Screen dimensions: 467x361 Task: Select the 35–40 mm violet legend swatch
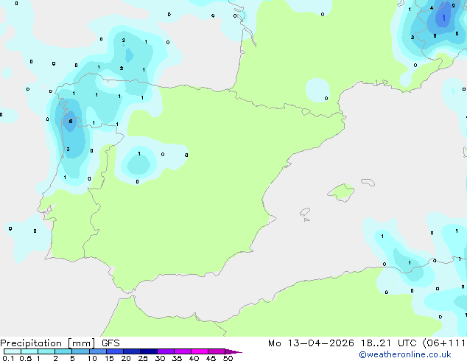coord(183,351)
